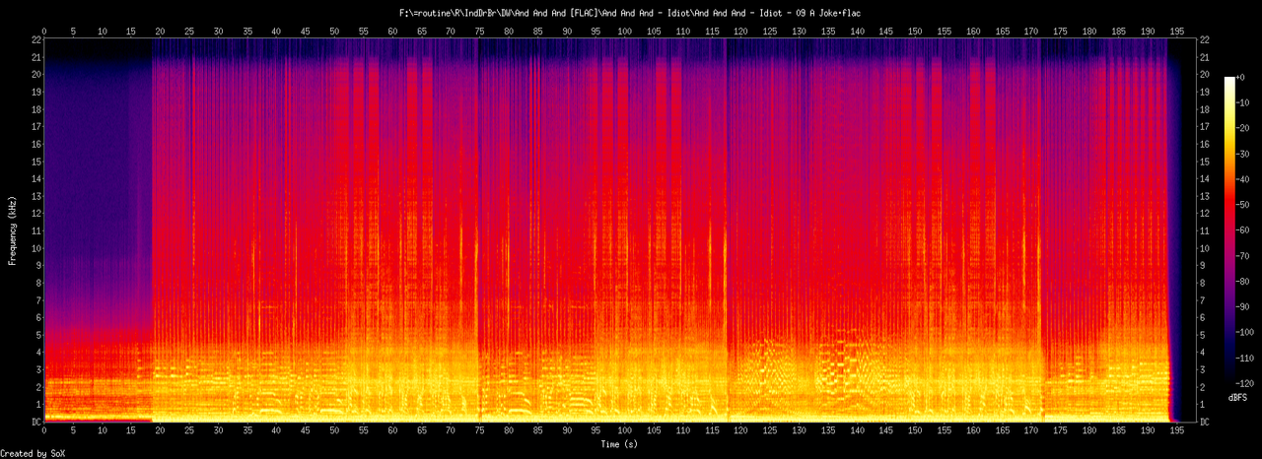Click '22' on the right frequency axis
Viewport: 1262px width, 459px height.
(1205, 39)
